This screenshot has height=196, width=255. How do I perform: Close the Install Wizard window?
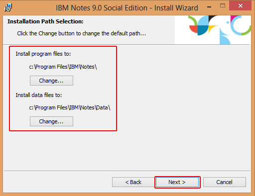point(240,6)
